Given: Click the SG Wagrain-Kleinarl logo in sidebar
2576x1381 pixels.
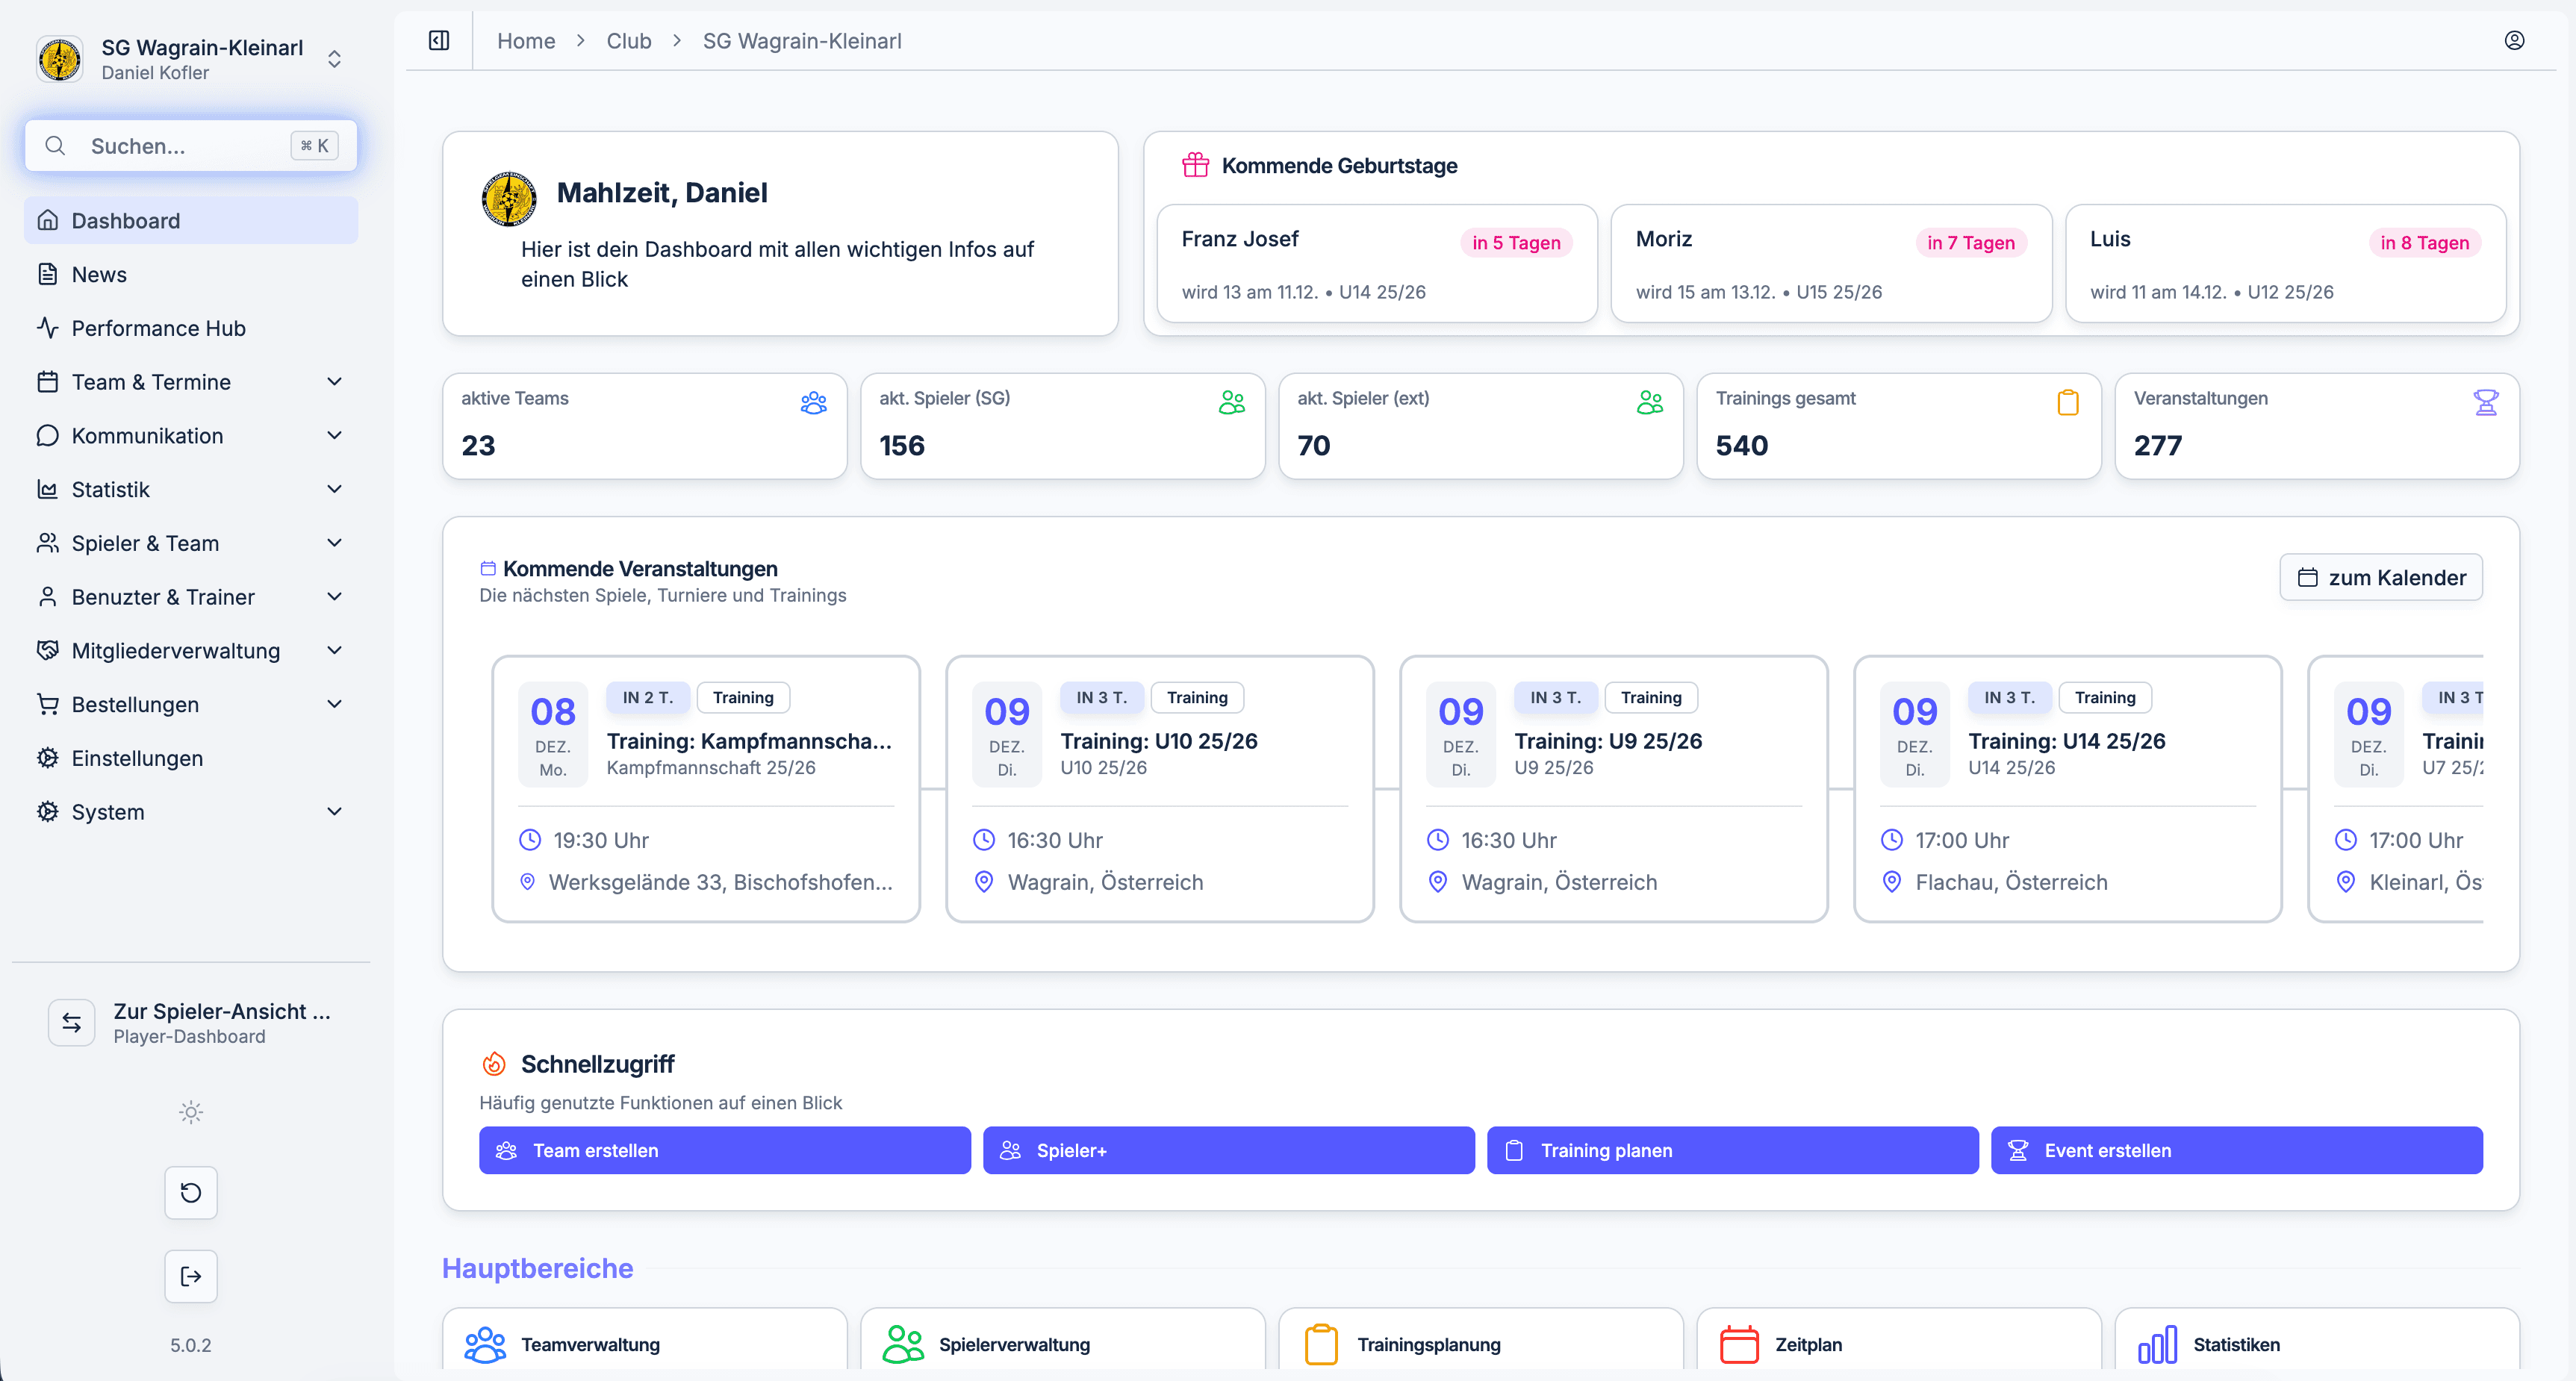Looking at the screenshot, I should click(60, 59).
